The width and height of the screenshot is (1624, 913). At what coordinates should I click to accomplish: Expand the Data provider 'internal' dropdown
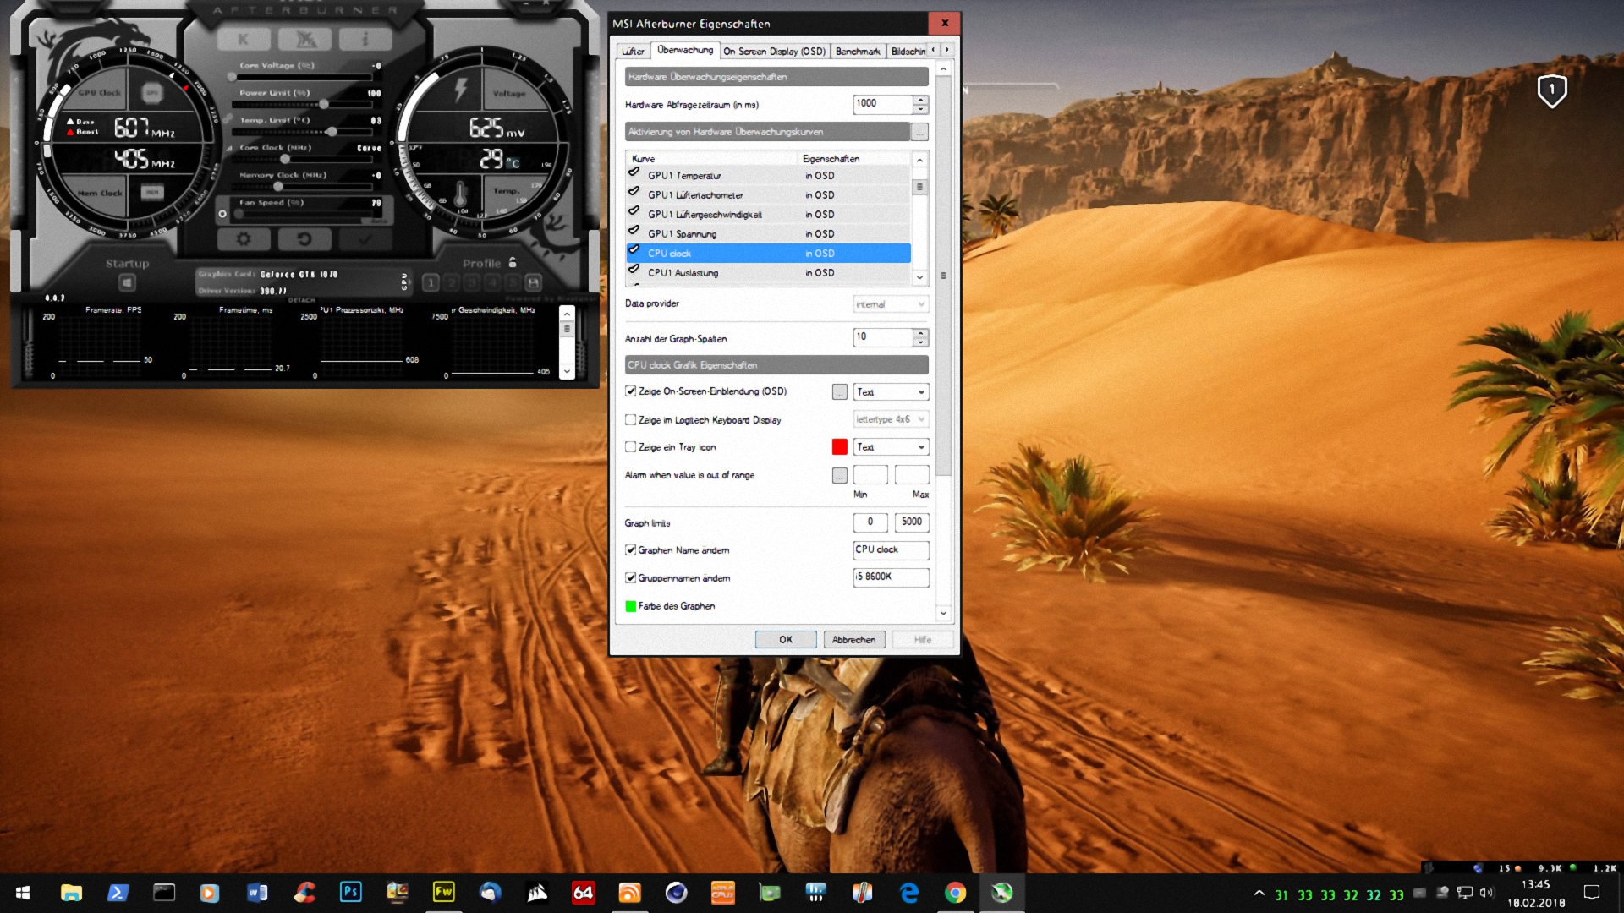tap(891, 304)
